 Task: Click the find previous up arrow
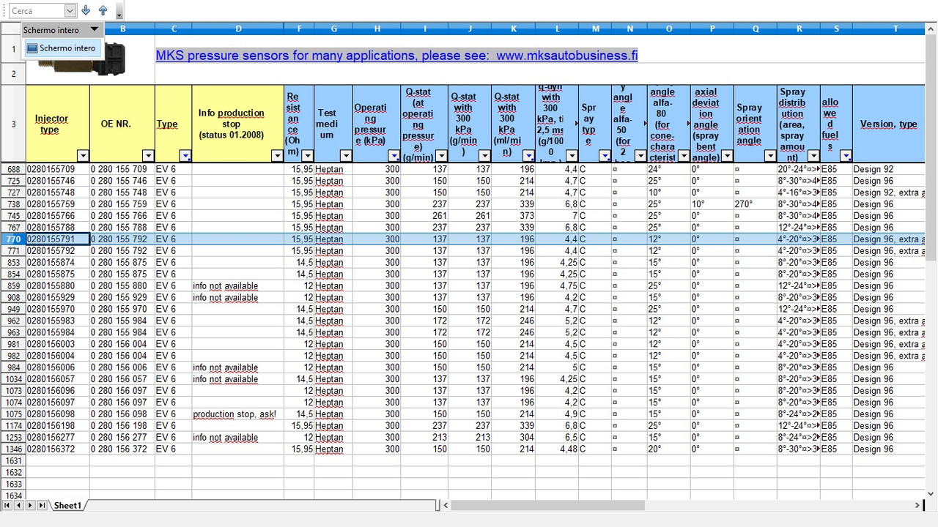pos(103,10)
